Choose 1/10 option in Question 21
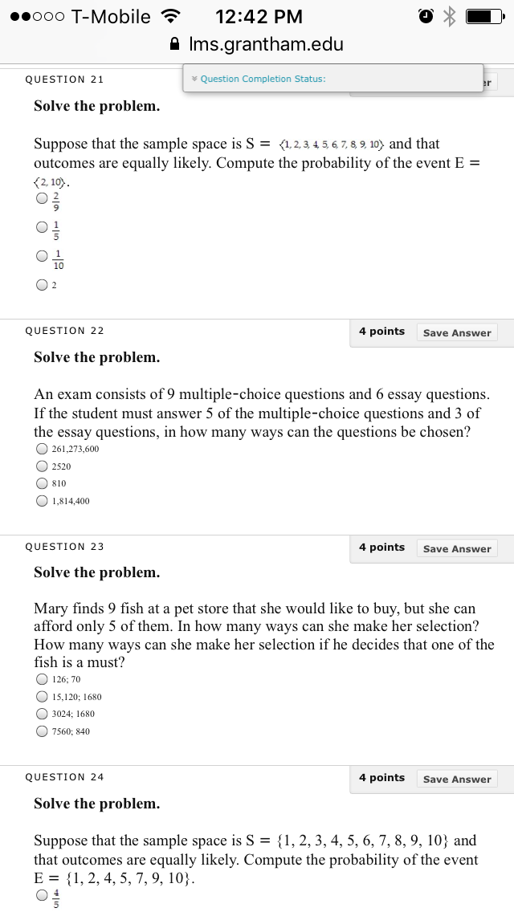 pos(41,255)
